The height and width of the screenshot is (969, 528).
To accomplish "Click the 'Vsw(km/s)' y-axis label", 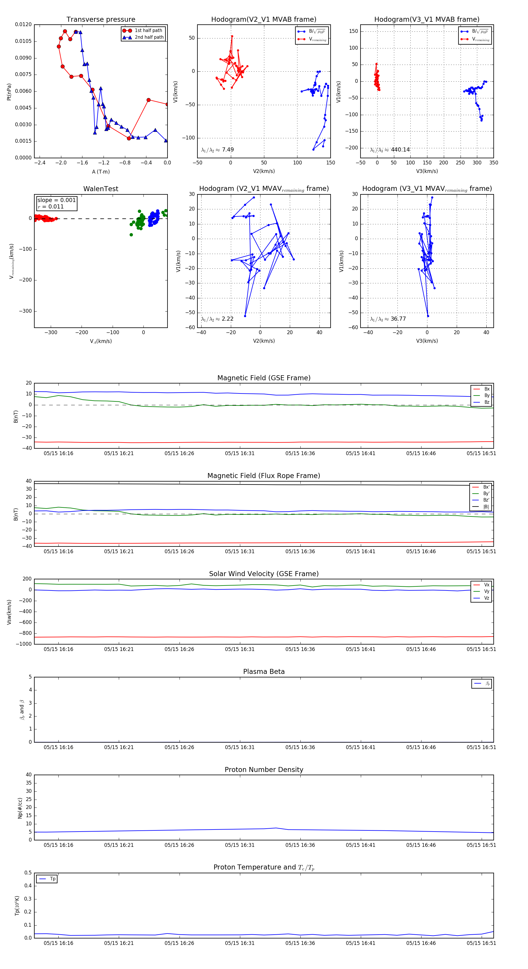I will point(9,612).
